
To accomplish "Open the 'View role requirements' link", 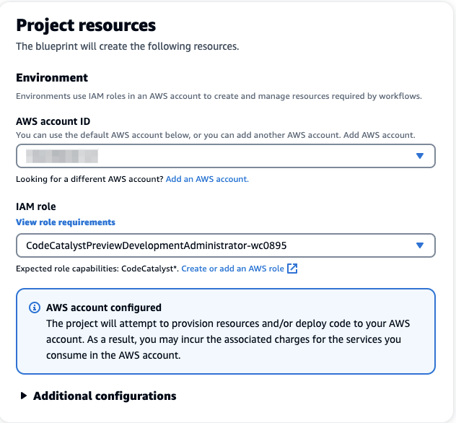I will pos(66,222).
